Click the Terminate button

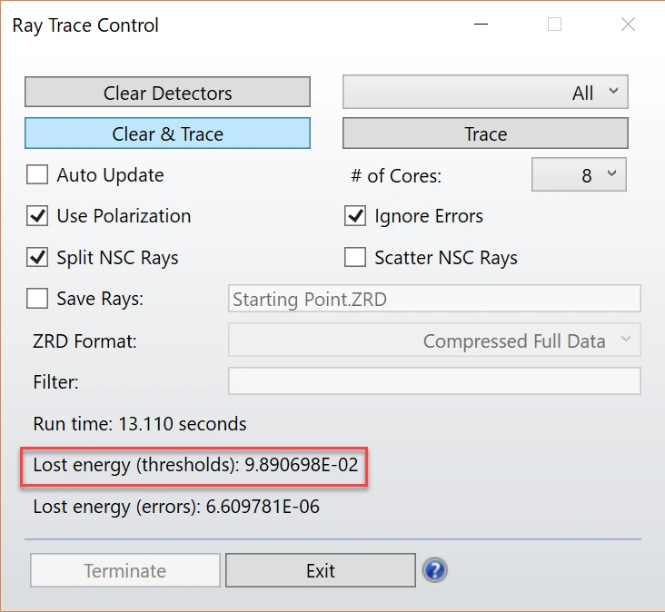(125, 570)
